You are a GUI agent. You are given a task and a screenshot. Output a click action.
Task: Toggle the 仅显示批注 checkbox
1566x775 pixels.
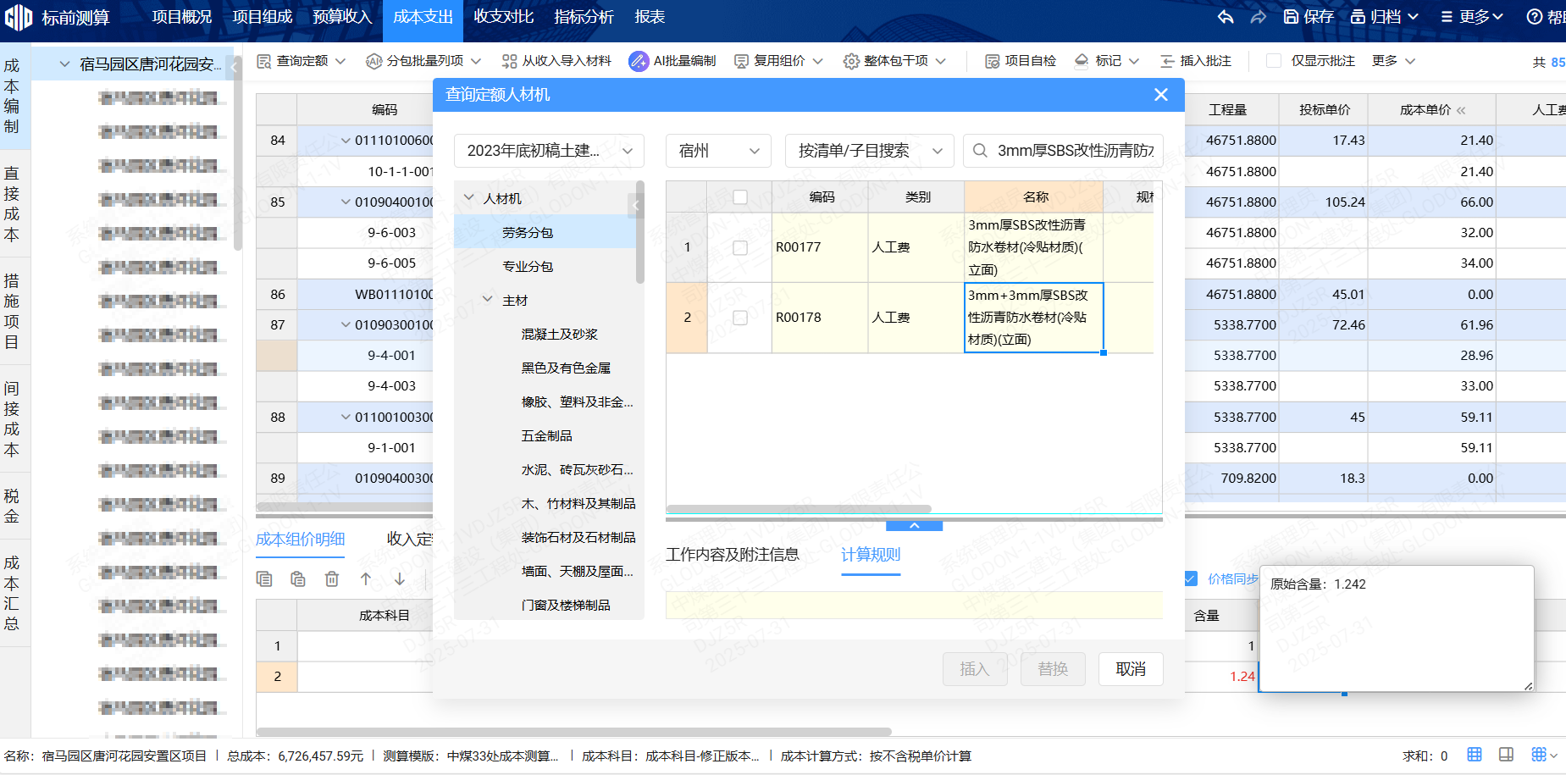[x=1274, y=61]
